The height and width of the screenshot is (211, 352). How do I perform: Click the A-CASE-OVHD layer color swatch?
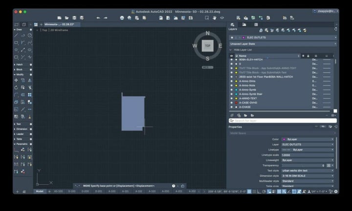236,103
